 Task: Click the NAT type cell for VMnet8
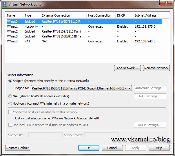[27, 41]
